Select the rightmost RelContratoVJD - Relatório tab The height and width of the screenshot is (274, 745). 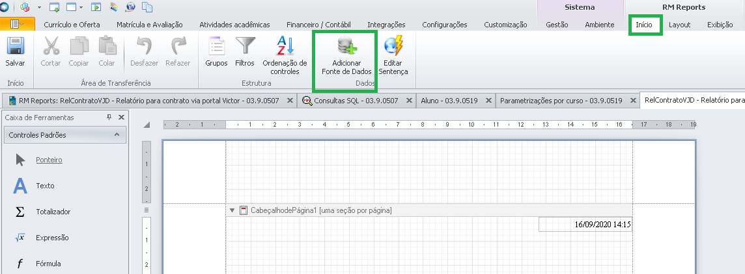tap(692, 101)
